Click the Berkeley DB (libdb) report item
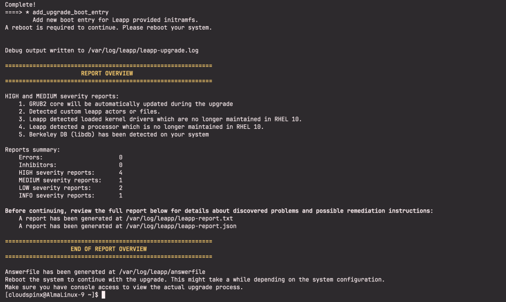Image resolution: width=506 pixels, height=302 pixels. coord(114,135)
